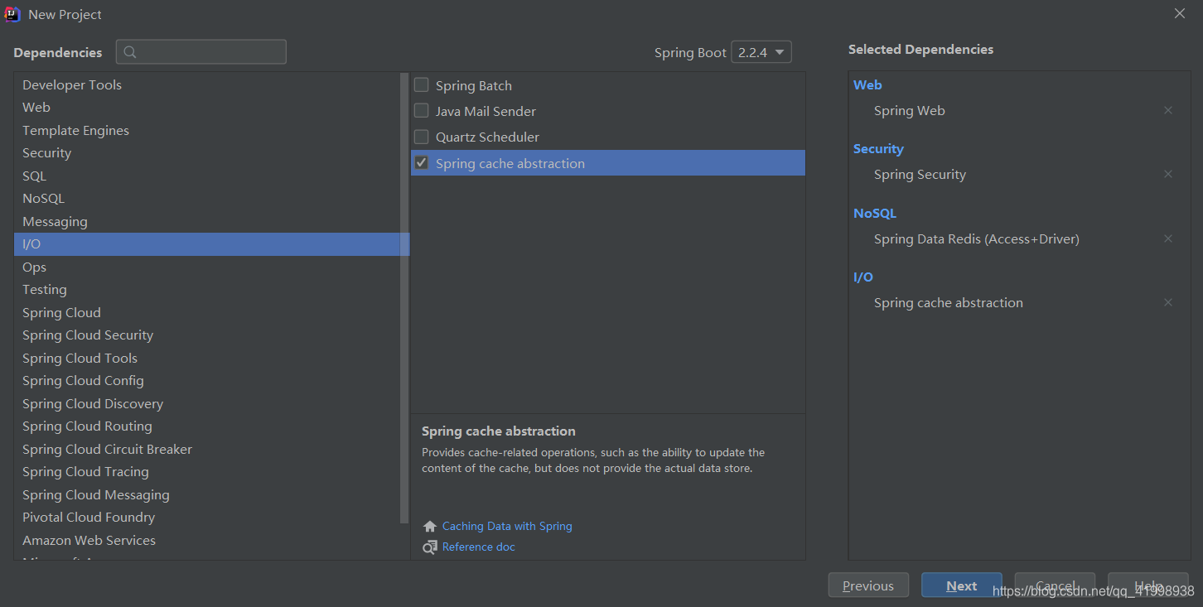Select the Pivotal Cloud Foundry category

coord(207,517)
